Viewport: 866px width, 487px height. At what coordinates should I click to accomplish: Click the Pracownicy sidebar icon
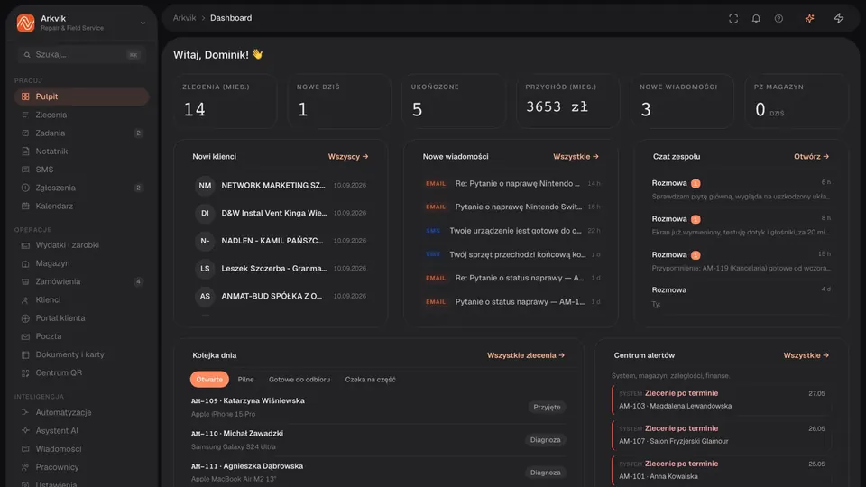25,467
